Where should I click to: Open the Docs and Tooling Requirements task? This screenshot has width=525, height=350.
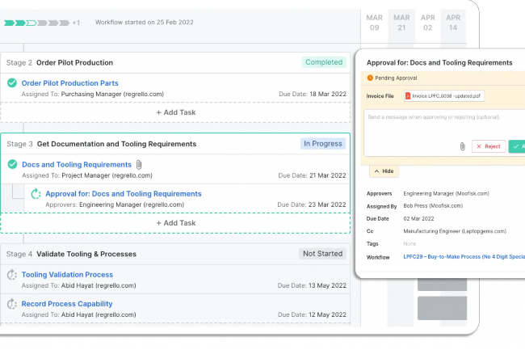pos(77,164)
